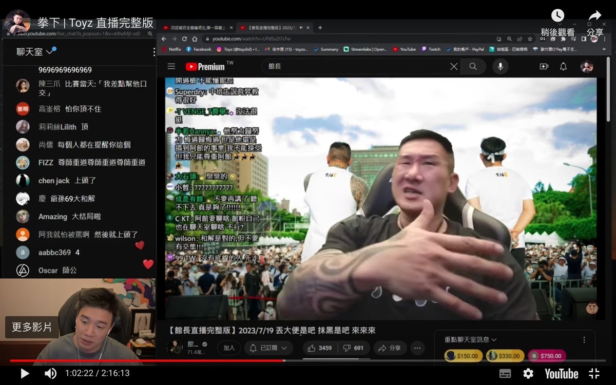Expand the 重點聊天室訊息 dropdown

click(x=470, y=339)
